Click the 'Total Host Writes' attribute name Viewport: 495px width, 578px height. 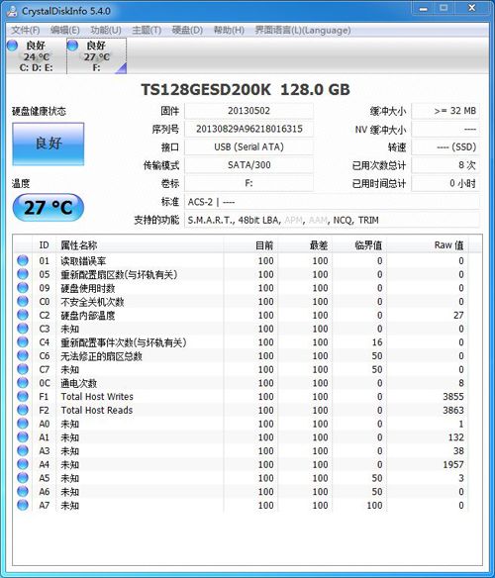97,397
